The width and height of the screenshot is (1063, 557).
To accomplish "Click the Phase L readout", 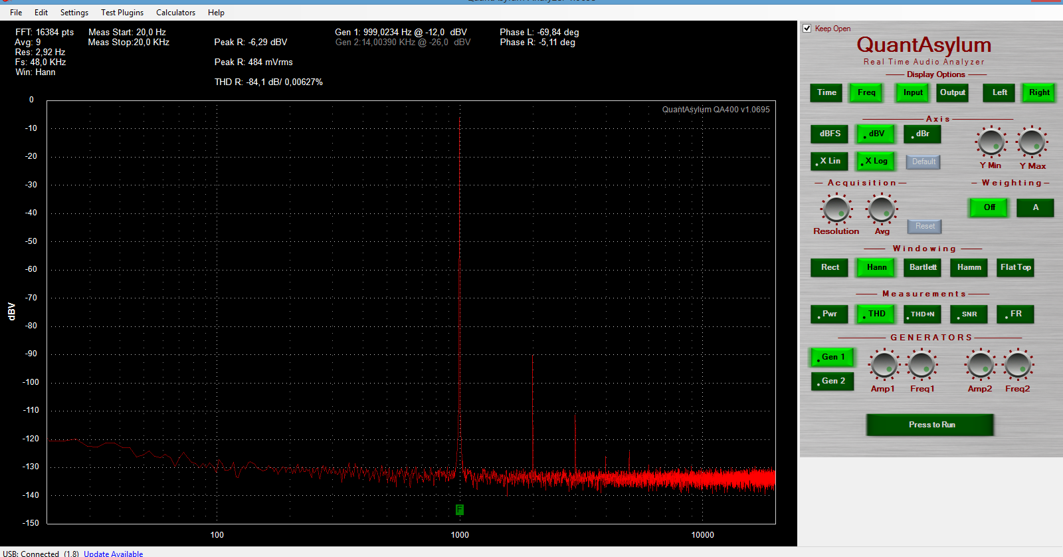I will click(539, 32).
